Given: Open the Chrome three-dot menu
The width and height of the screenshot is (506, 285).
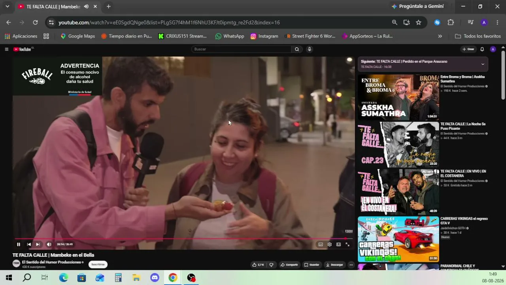Looking at the screenshot, I should click(497, 23).
